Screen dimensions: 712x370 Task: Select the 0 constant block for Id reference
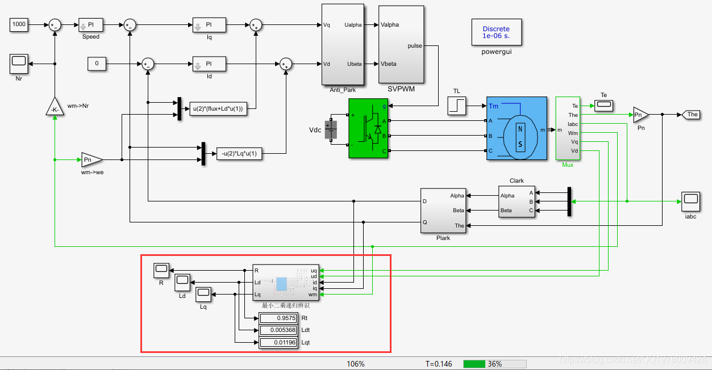tap(97, 64)
